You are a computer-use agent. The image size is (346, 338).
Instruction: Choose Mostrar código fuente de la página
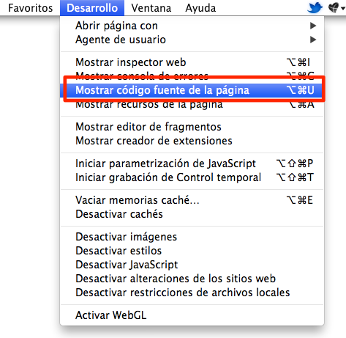coord(192,90)
